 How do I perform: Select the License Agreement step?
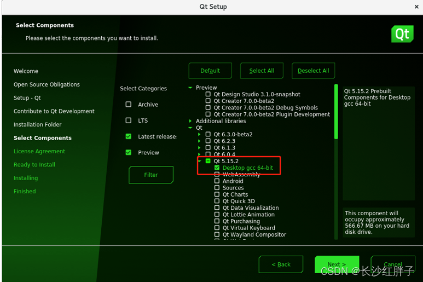point(39,151)
